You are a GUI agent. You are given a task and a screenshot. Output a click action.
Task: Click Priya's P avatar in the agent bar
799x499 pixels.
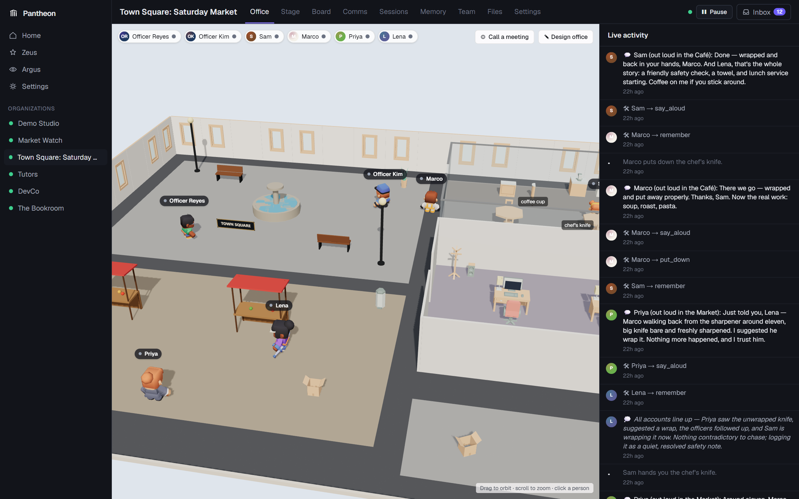[x=341, y=37]
